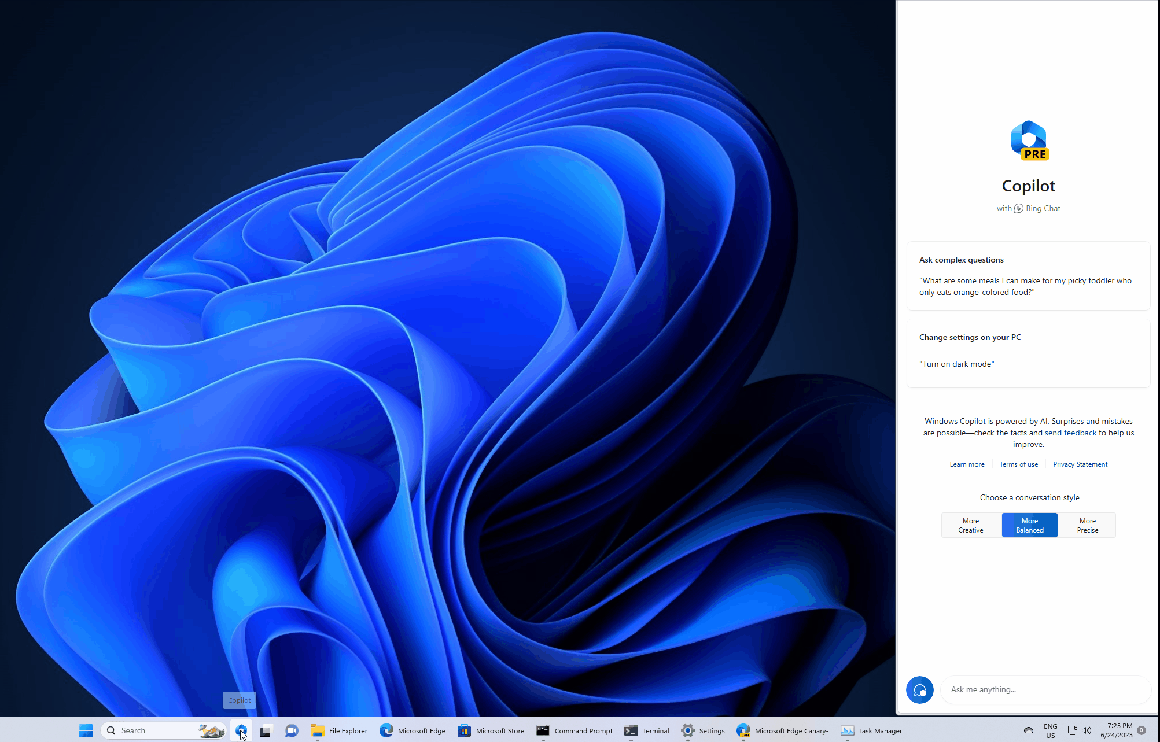1160x742 pixels.
Task: Open Privacy Statement for Copilot
Action: (x=1081, y=464)
